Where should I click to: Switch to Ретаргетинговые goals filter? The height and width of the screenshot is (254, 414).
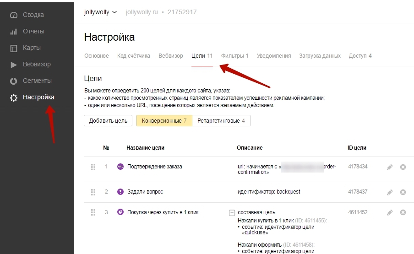click(221, 120)
